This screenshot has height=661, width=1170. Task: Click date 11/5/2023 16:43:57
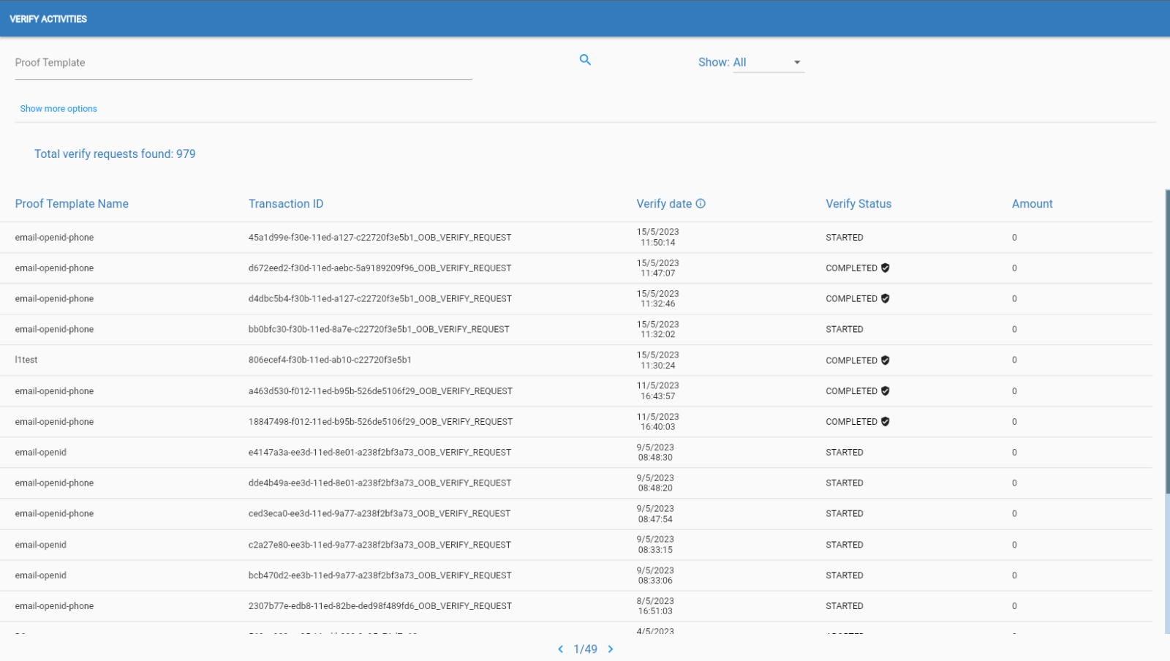point(657,391)
